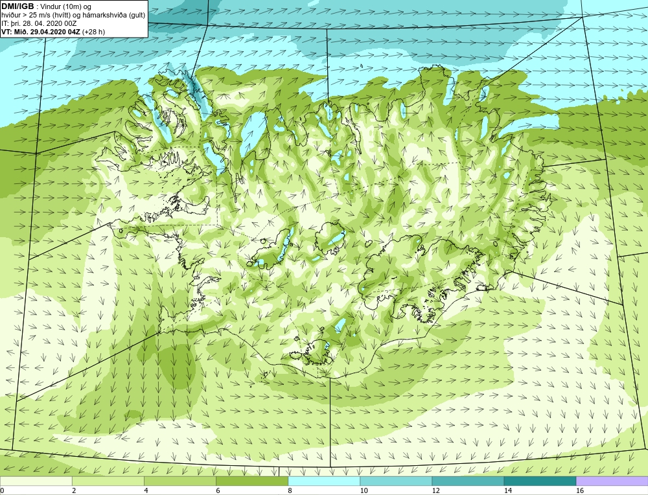Click the 'hviður > 25 m/s (hvítt)' line
Image resolution: width=648 pixels, height=495 pixels.
tap(36, 15)
